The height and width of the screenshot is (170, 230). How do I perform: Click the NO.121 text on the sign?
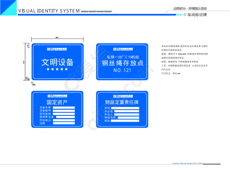(122, 70)
